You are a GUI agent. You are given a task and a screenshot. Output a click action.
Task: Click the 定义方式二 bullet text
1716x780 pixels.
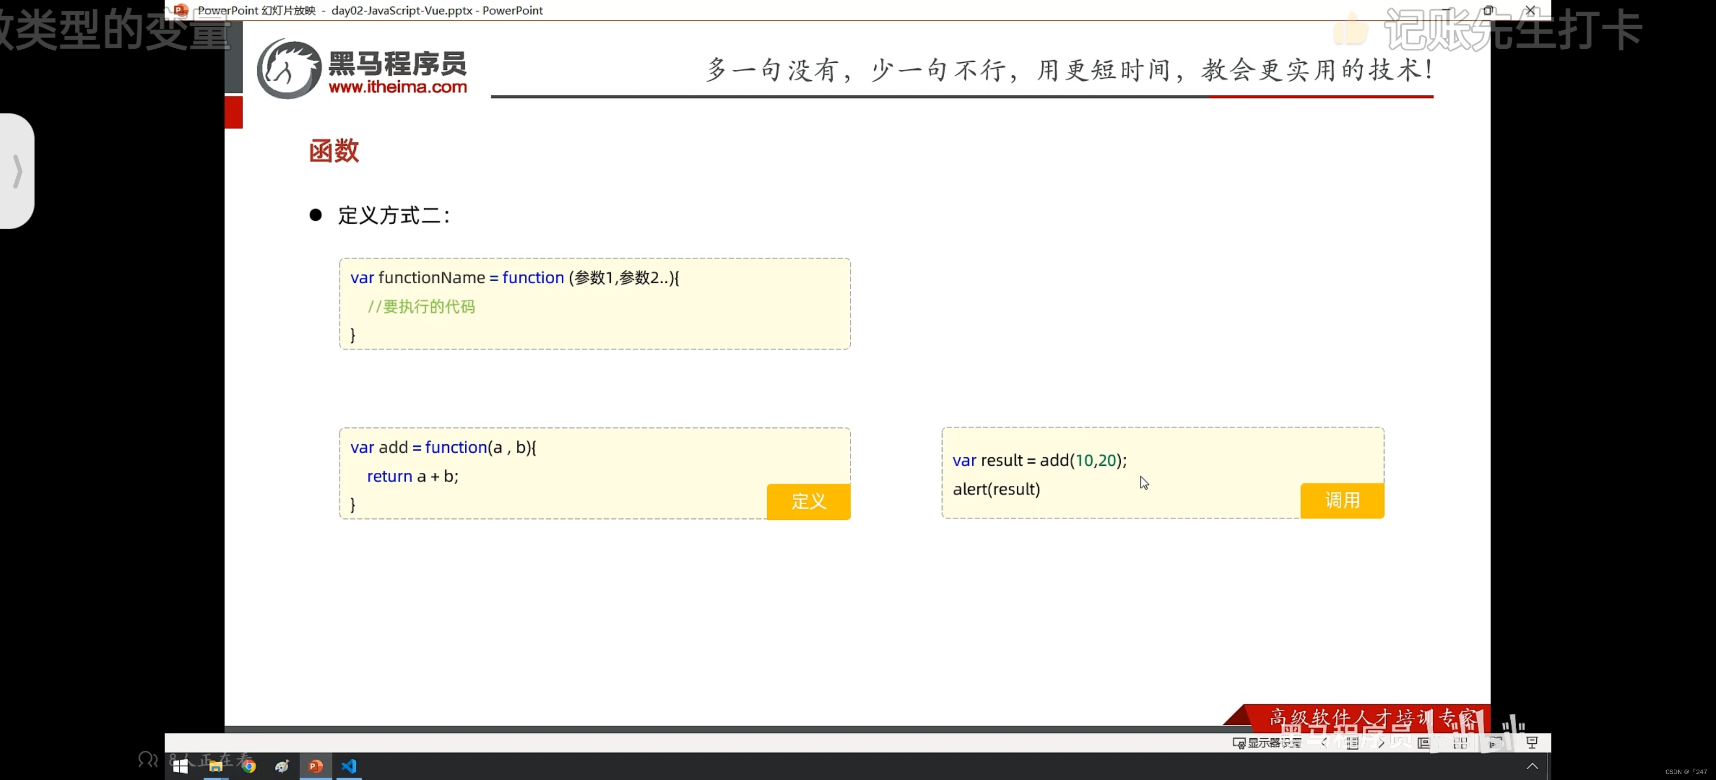(394, 215)
